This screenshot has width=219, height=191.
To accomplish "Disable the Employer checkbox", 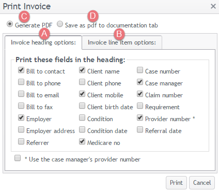I will pos(21,117).
